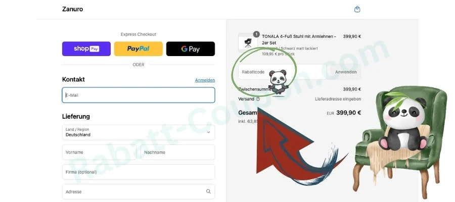Click into the E-Mail field

click(139, 95)
